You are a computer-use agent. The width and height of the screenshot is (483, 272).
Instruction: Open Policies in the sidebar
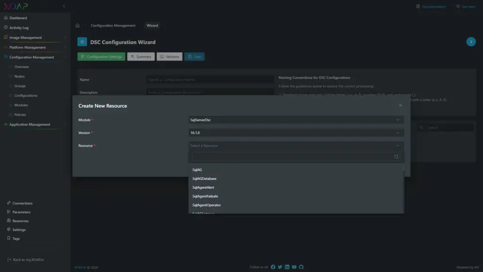(x=20, y=115)
